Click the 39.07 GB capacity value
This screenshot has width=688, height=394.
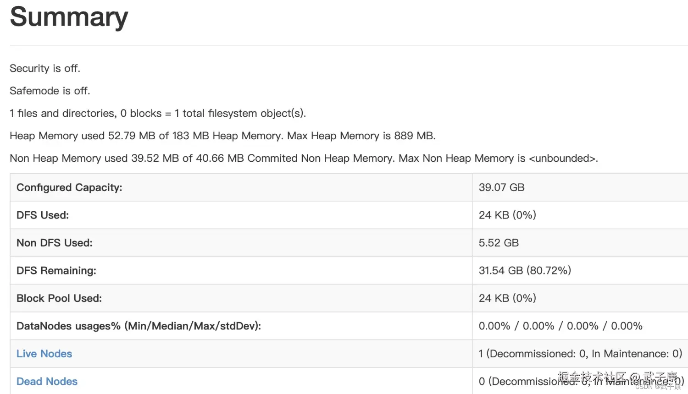click(x=501, y=187)
